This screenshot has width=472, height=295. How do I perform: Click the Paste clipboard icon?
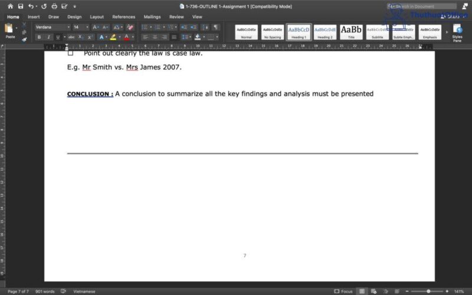pyautogui.click(x=10, y=29)
